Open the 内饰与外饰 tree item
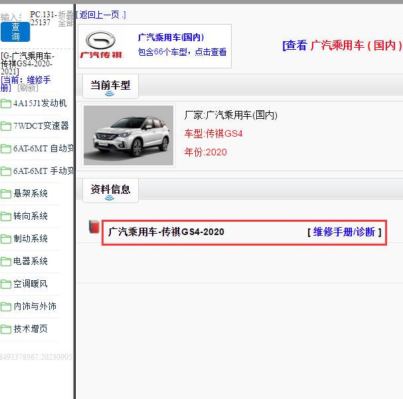 [x=35, y=307]
